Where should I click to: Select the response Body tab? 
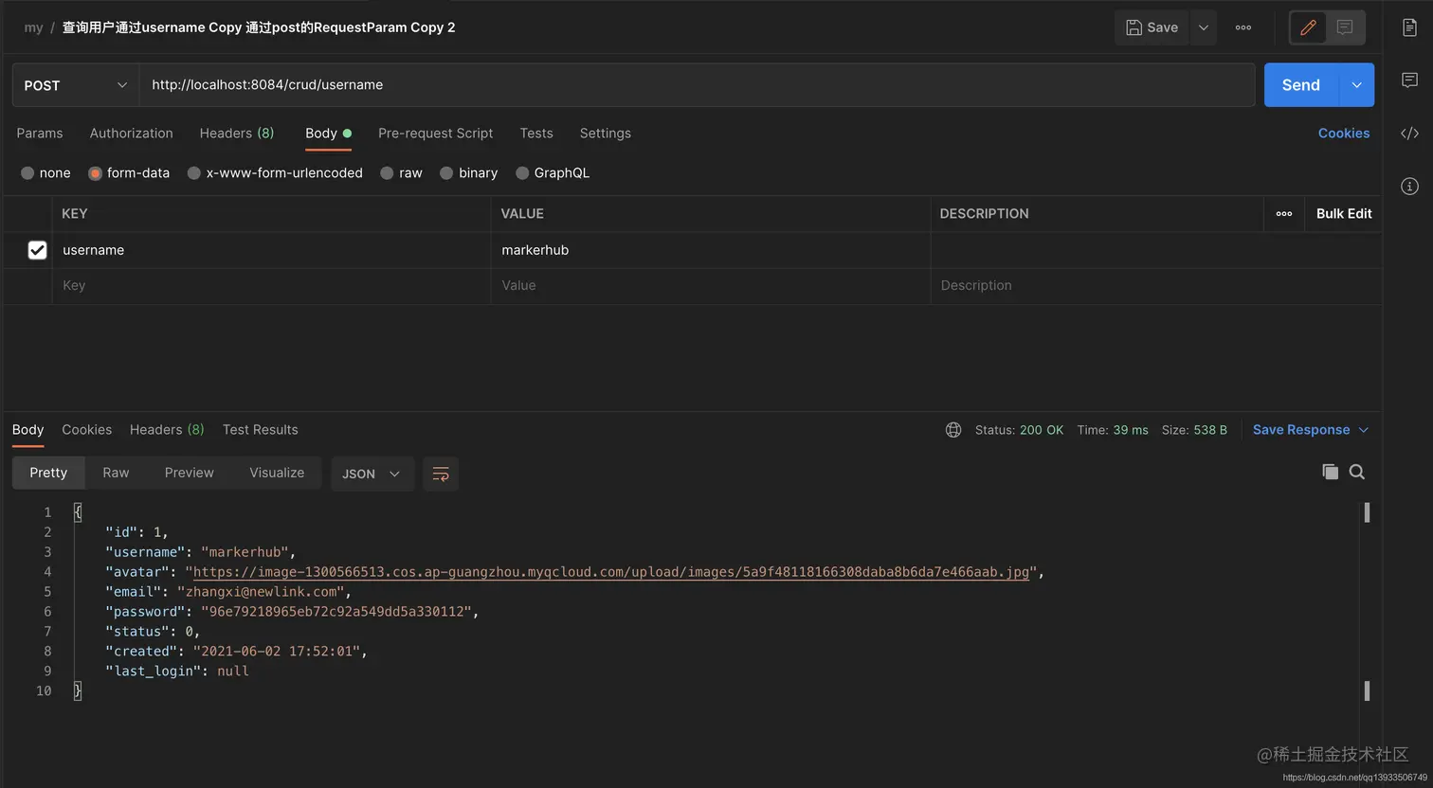(x=28, y=430)
